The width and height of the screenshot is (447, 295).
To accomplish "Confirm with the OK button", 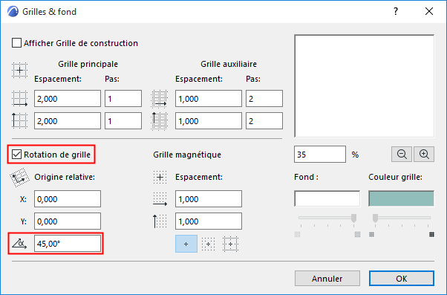I will (x=402, y=279).
